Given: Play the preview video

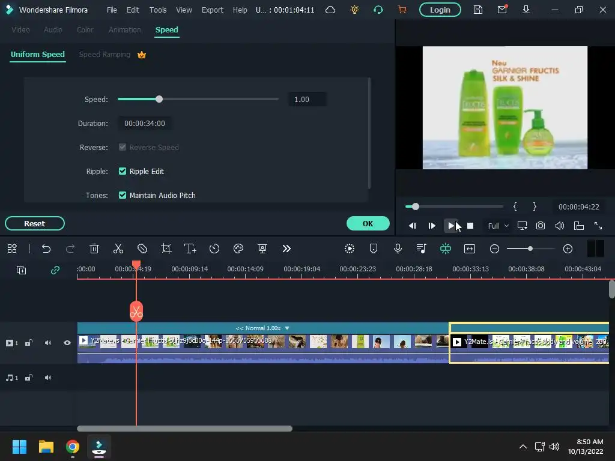Looking at the screenshot, I should [x=451, y=226].
